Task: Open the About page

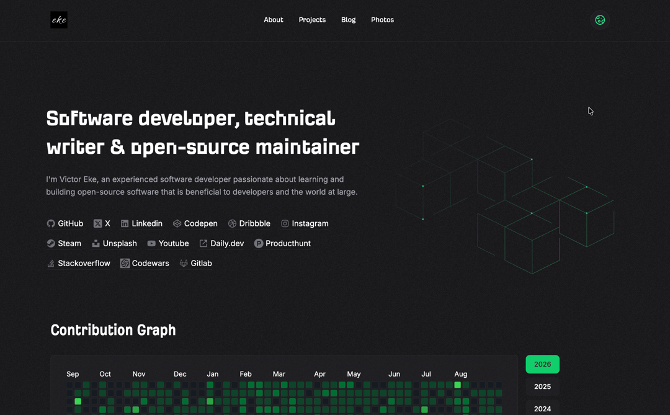Action: click(274, 20)
